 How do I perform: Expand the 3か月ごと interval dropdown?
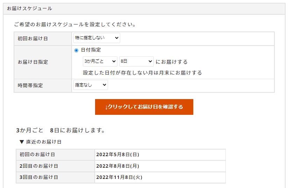coord(100,62)
